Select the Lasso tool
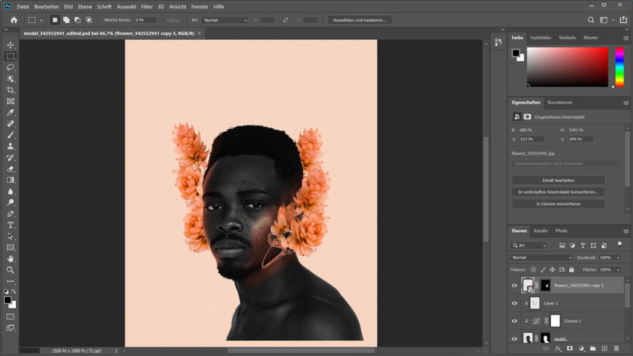Screen dimensions: 633x356 [x=10, y=68]
